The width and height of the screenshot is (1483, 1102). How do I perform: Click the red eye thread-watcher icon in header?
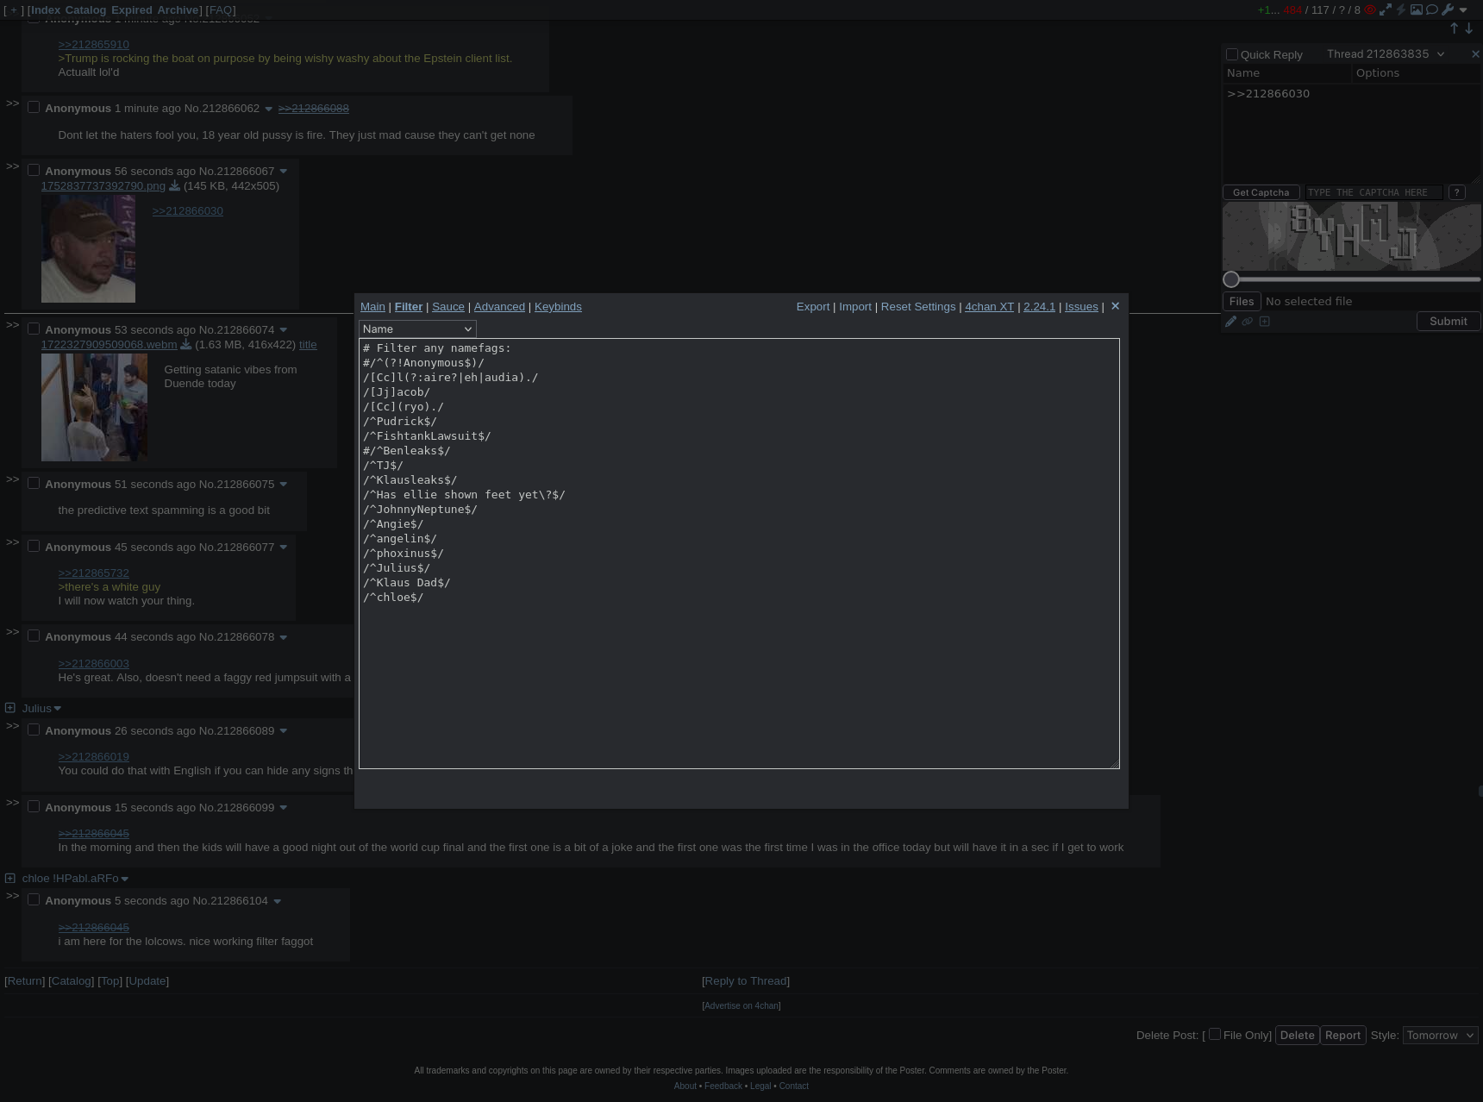click(1370, 10)
